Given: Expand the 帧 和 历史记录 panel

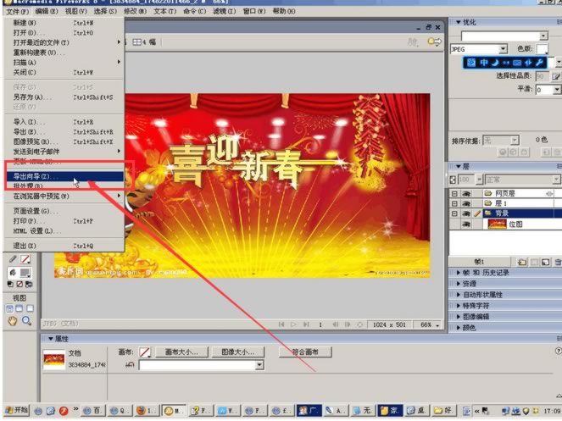Looking at the screenshot, I should point(458,273).
